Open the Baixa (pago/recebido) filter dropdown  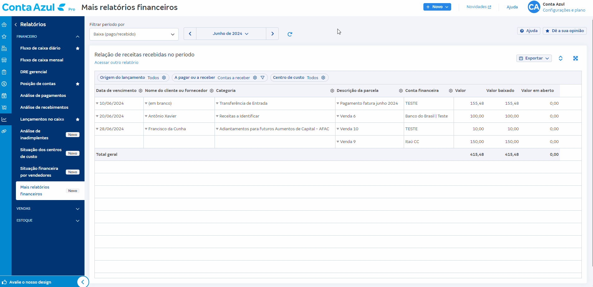click(134, 34)
